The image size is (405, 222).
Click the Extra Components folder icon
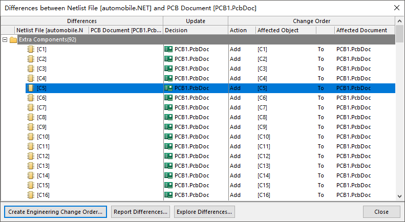(13, 40)
